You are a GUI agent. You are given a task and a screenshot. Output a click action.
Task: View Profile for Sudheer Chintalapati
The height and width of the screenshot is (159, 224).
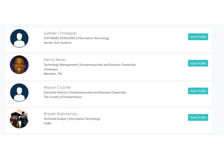(198, 37)
